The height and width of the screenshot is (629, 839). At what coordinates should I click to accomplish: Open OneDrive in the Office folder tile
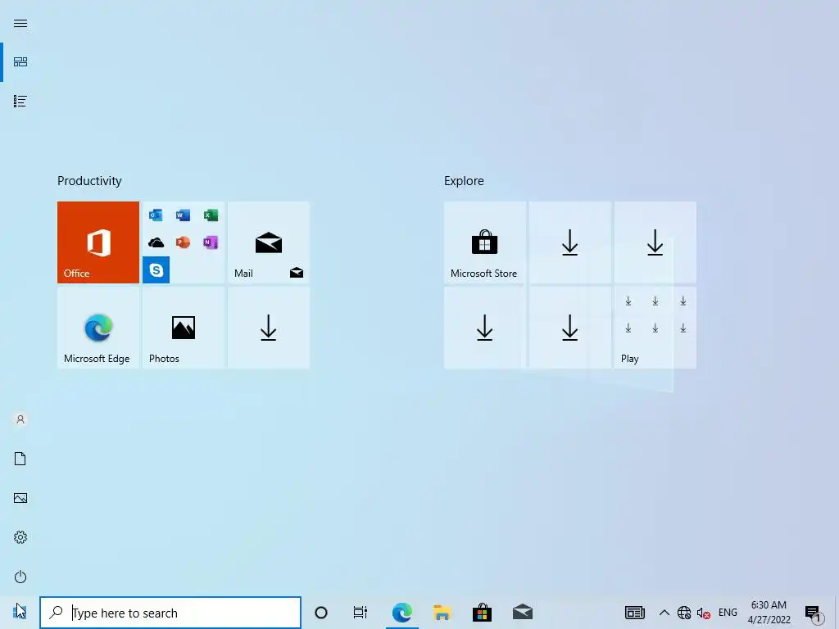(156, 242)
